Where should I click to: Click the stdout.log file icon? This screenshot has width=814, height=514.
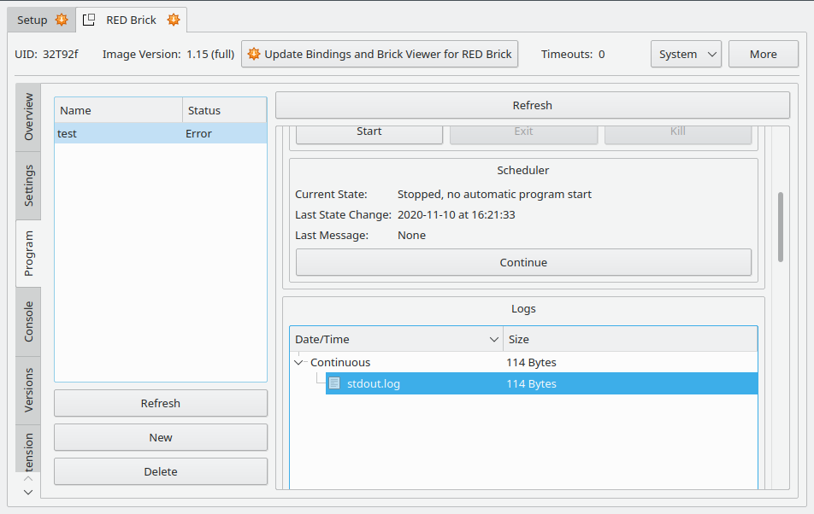(x=334, y=383)
